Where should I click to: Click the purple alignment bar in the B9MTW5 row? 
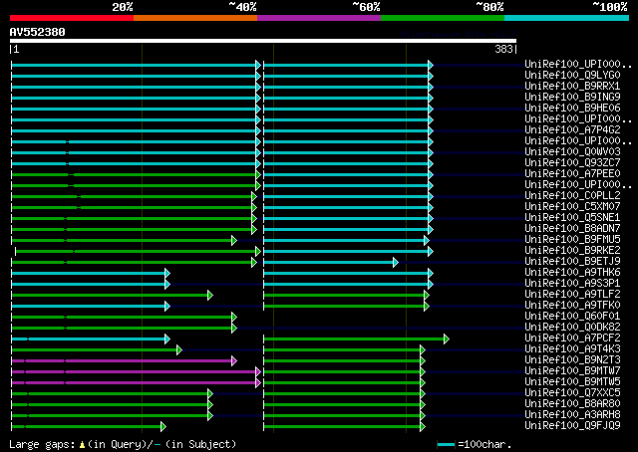pyautogui.click(x=134, y=383)
